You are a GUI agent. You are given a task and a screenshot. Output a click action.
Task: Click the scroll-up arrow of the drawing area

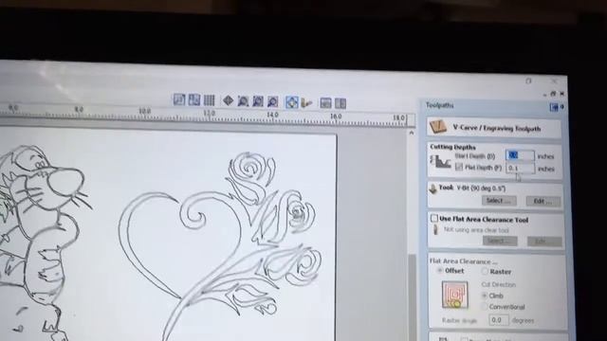tap(411, 133)
